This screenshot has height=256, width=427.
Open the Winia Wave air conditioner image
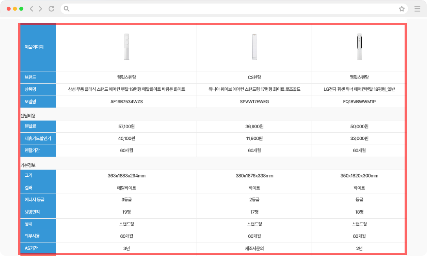[x=254, y=47]
